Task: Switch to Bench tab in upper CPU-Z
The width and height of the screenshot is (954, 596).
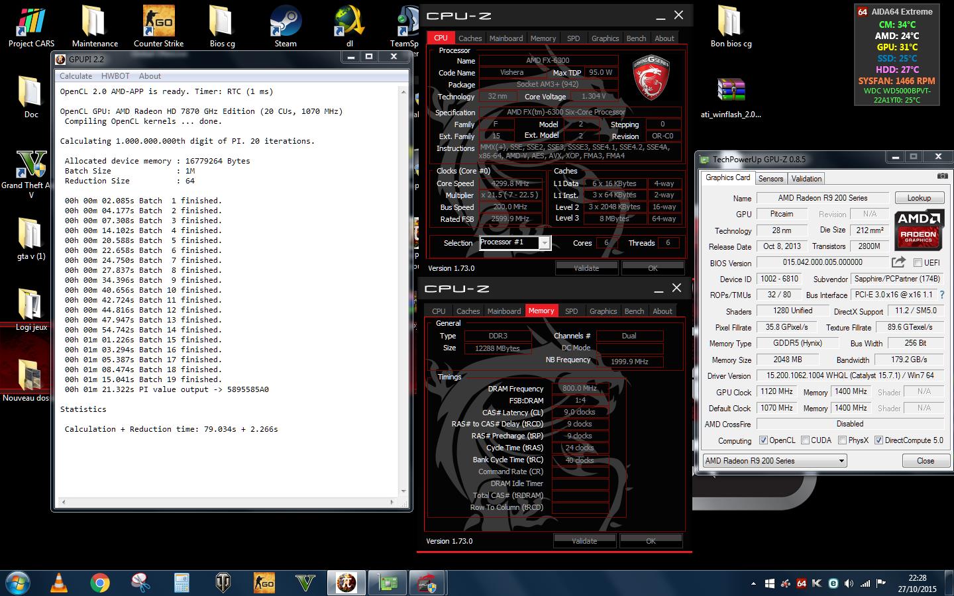Action: (636, 38)
